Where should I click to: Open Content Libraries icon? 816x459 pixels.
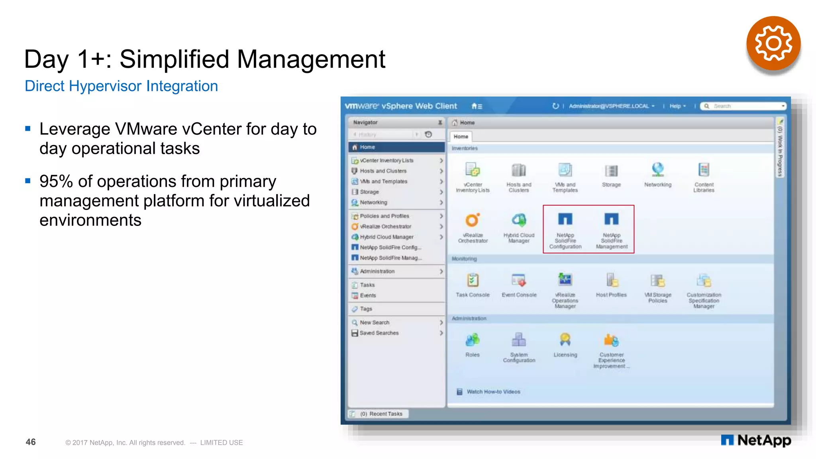(704, 170)
